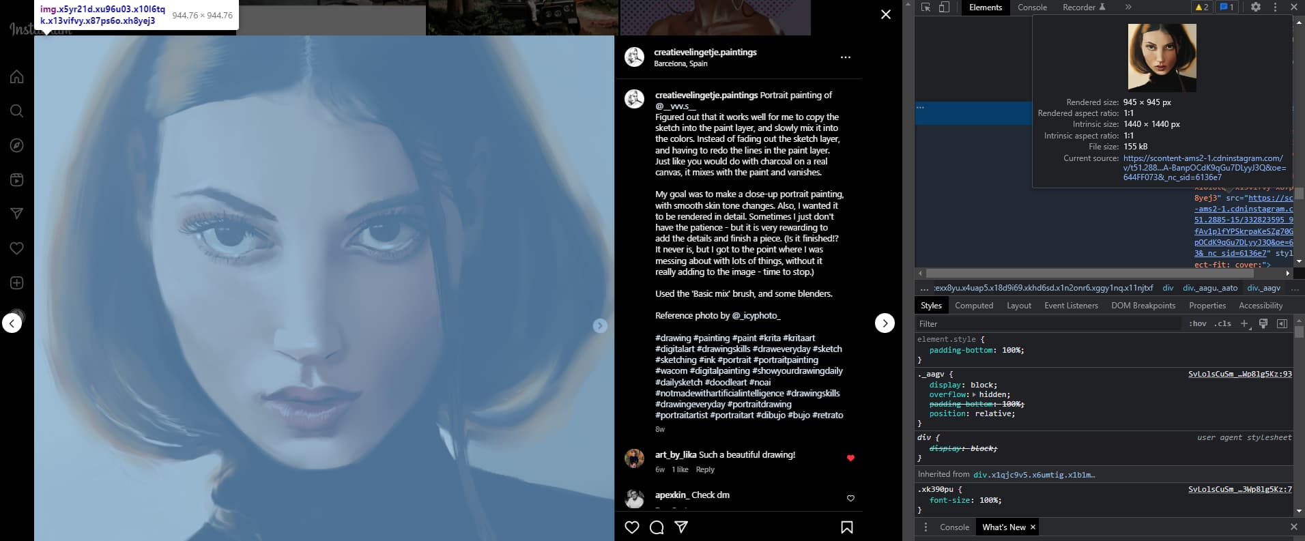Click the horizontal scrollbar right arrow in DOM tree

(1288, 273)
